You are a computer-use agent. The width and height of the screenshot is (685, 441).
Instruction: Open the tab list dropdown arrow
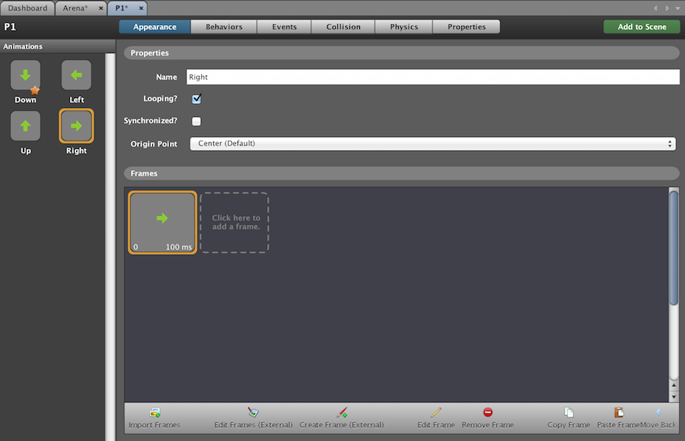pos(677,8)
